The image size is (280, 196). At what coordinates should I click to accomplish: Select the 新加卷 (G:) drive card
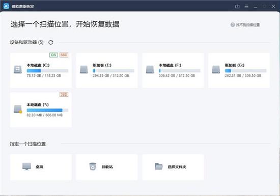[239, 70]
